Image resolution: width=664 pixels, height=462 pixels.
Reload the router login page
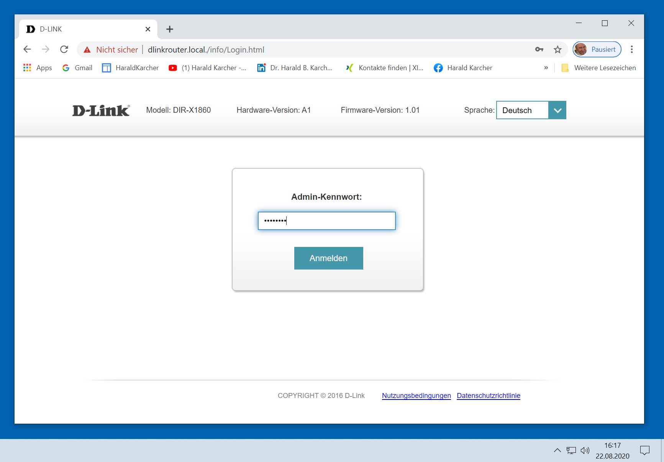coord(64,49)
